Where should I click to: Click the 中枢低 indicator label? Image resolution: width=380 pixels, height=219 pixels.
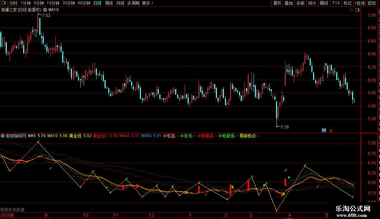(188, 136)
